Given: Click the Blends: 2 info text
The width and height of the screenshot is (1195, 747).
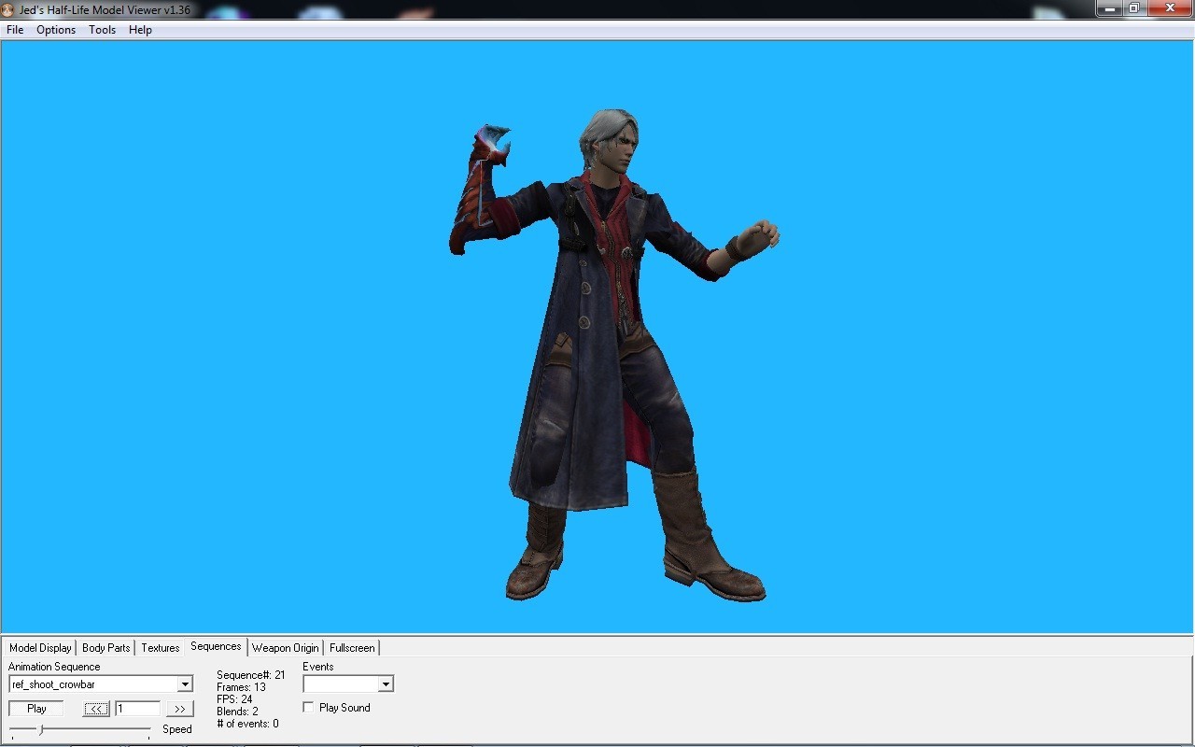Looking at the screenshot, I should click(237, 712).
